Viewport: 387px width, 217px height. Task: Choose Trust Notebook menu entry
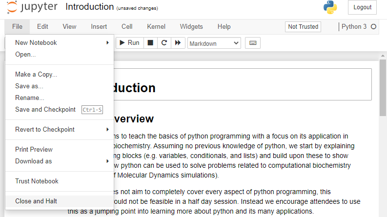click(60, 181)
